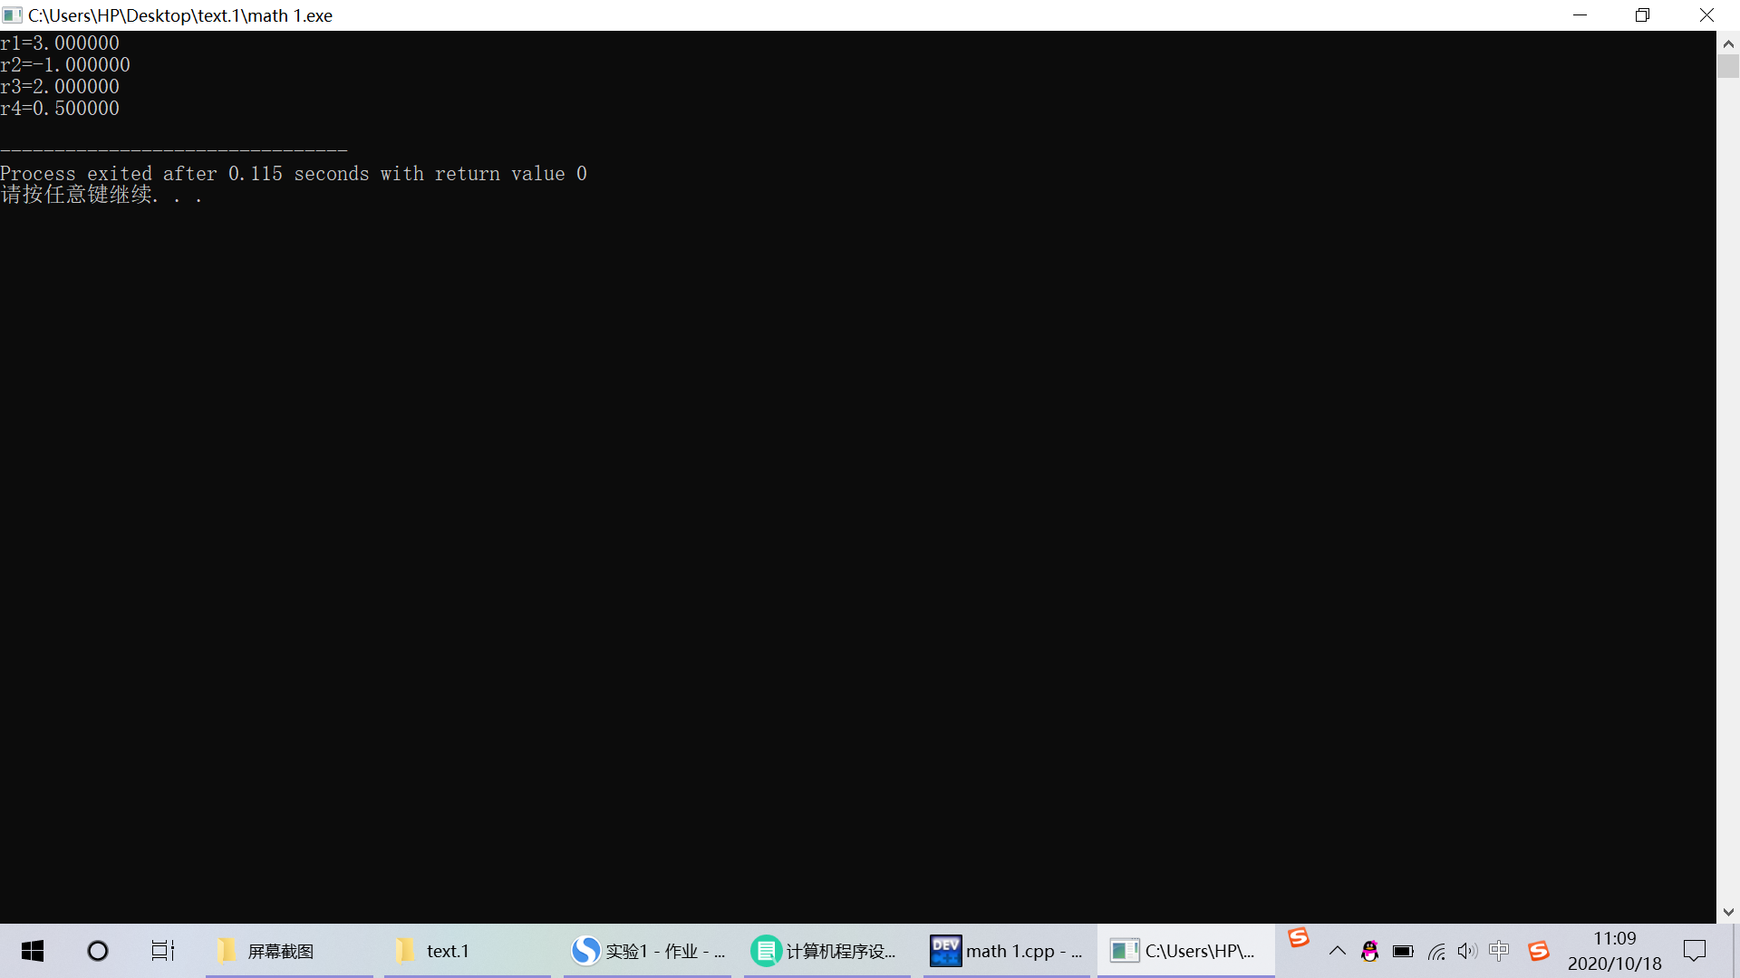
Task: Click the clock showing 11:09
Action: 1614,951
